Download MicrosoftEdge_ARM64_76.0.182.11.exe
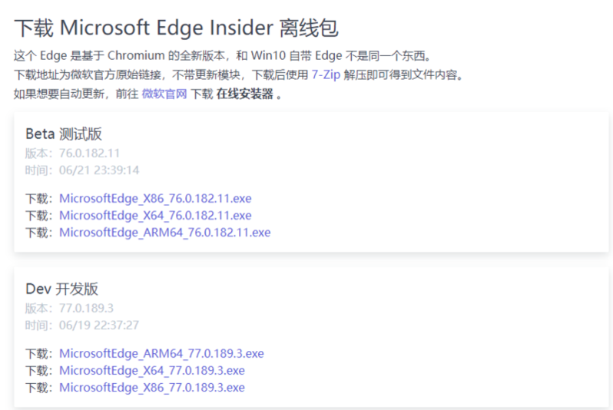 pos(164,232)
